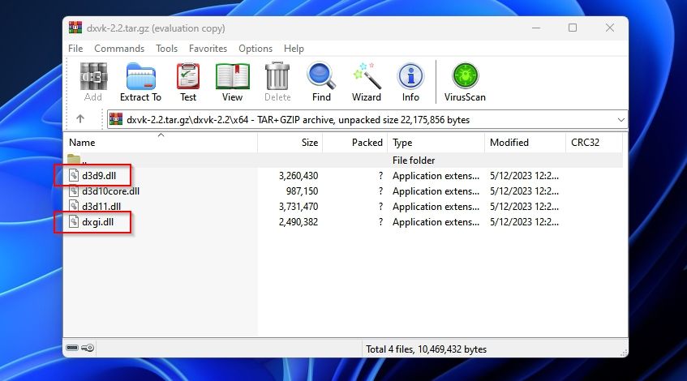Minimize the WinRAR window
This screenshot has height=381, width=687.
pyautogui.click(x=536, y=28)
